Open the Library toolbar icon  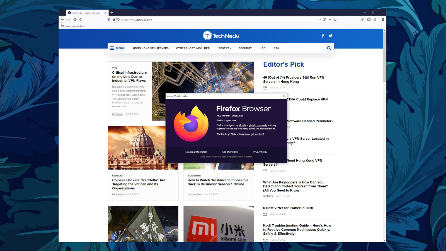click(363, 20)
